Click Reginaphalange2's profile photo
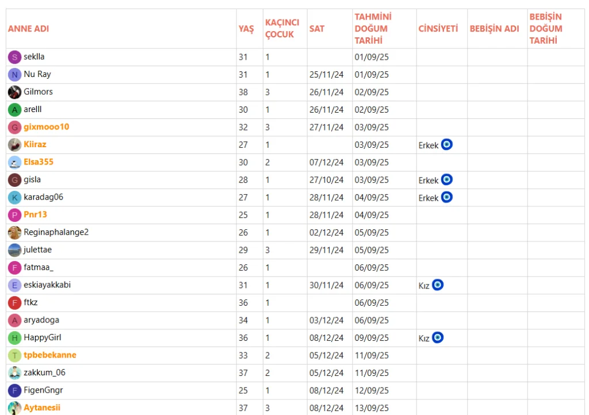 tap(15, 233)
